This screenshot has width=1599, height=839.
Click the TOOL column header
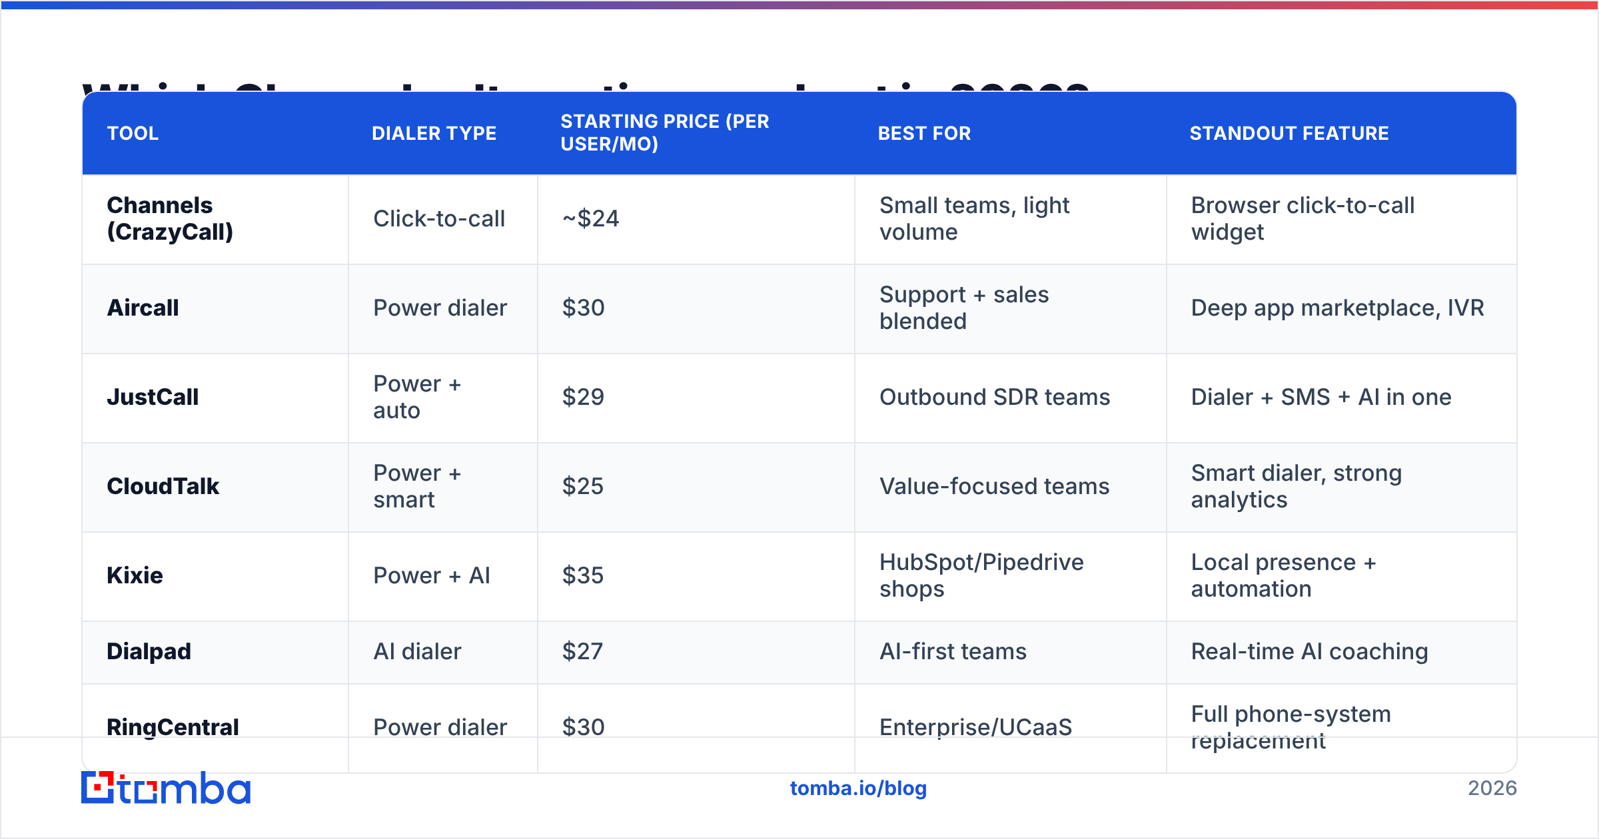coord(133,133)
